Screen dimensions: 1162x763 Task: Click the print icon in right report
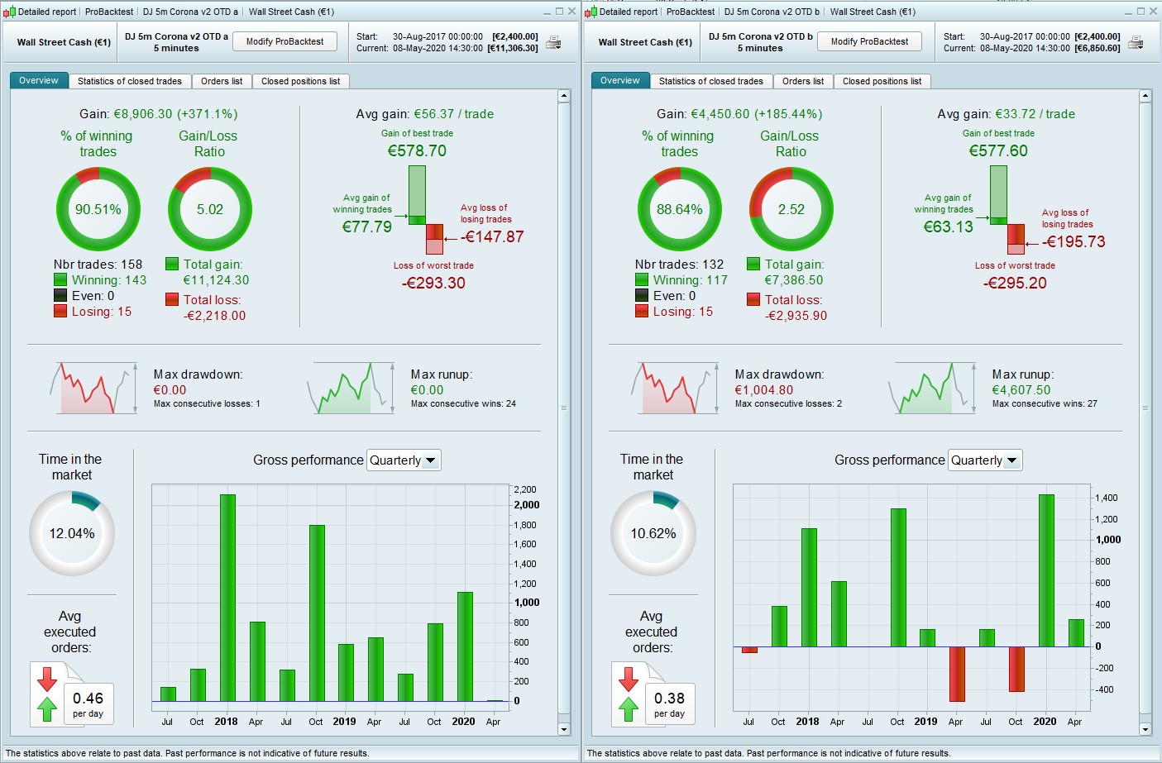coord(1136,42)
